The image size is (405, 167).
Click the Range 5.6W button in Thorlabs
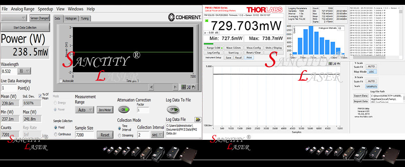point(213,48)
